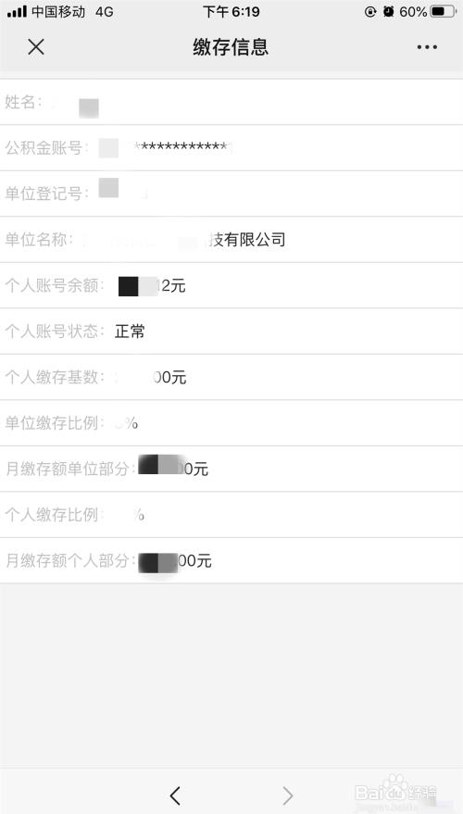The image size is (463, 814).
Task: Open the three-dot more options menu
Action: click(427, 47)
